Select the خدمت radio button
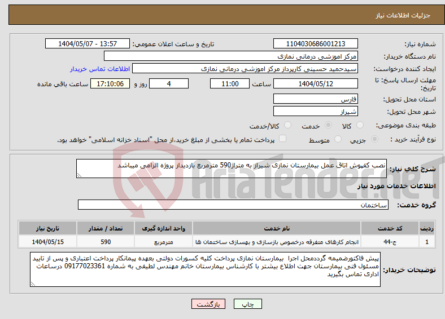This screenshot has width=445, height=319. click(328, 125)
